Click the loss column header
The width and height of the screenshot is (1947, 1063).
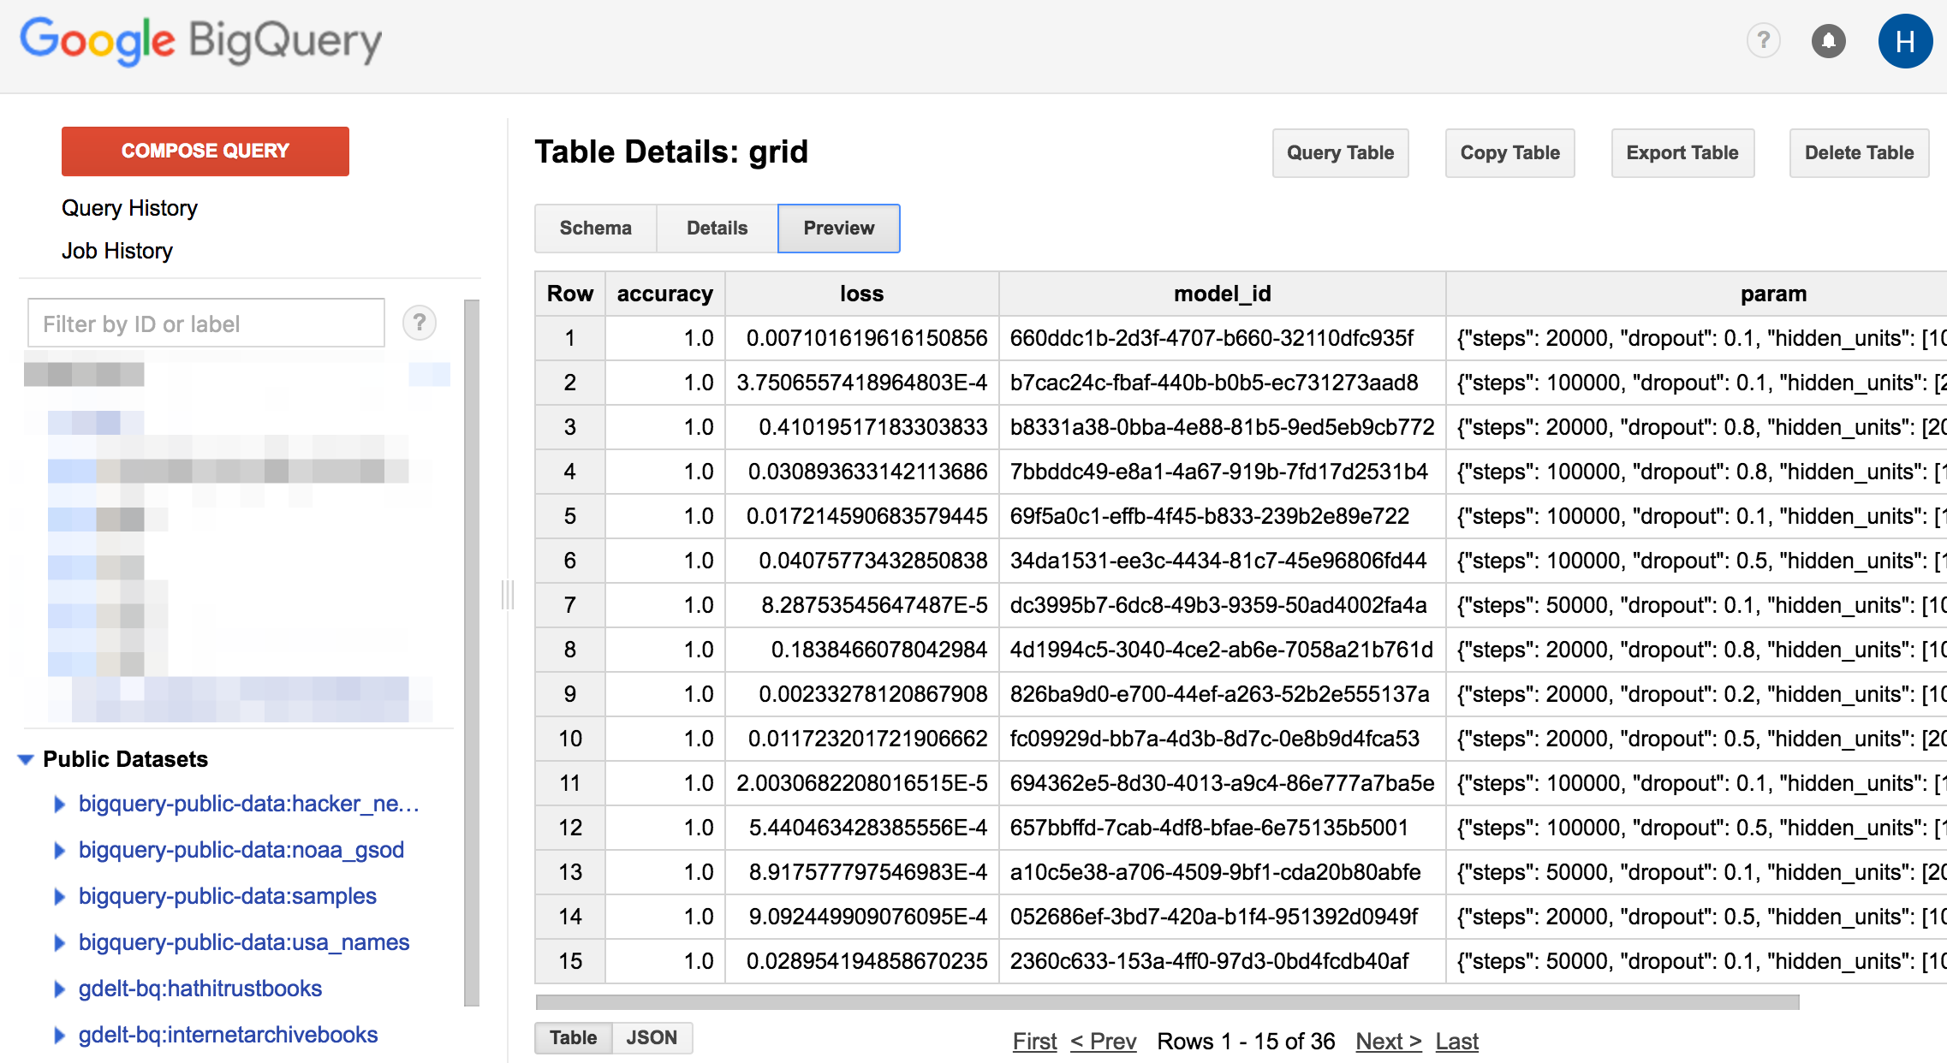861,294
